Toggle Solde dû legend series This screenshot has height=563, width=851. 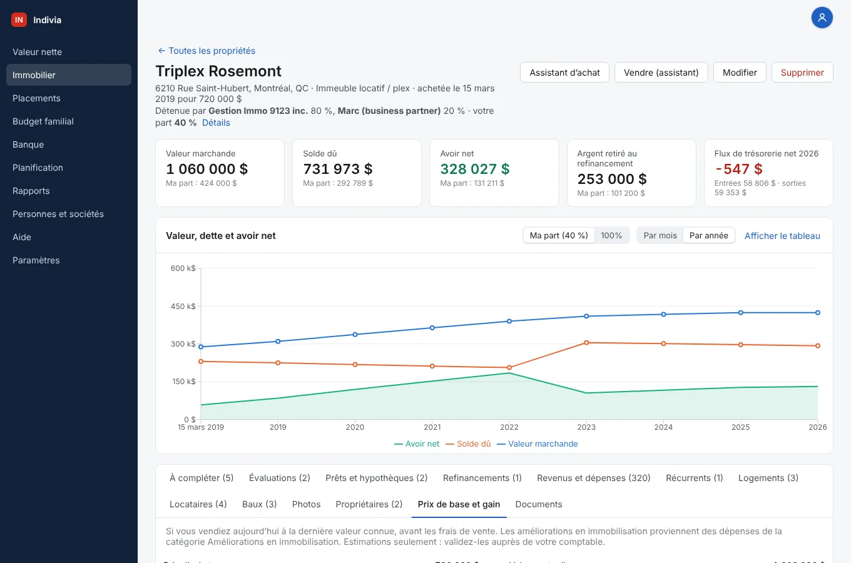pyautogui.click(x=468, y=444)
